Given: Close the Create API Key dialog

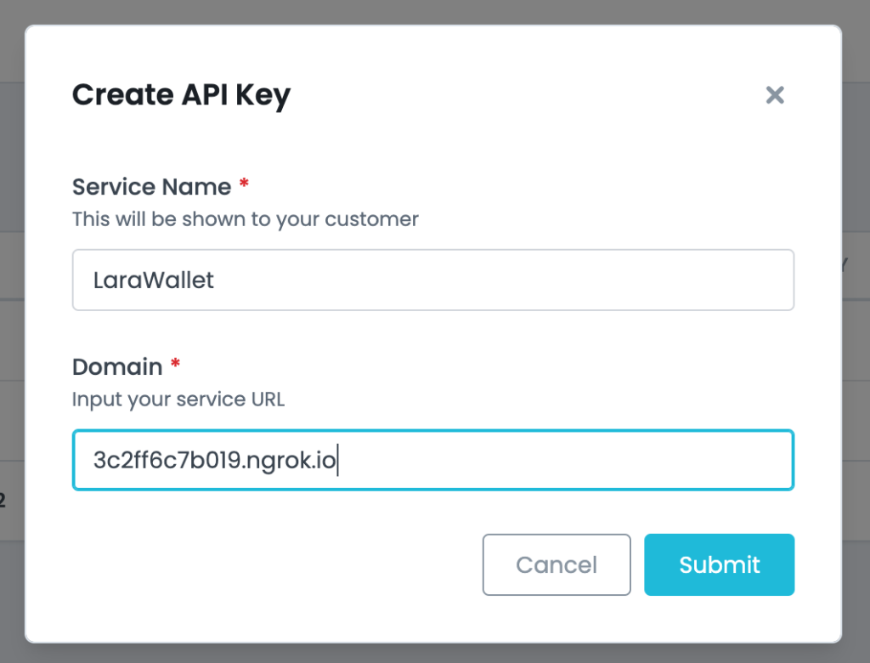Looking at the screenshot, I should click(x=774, y=94).
